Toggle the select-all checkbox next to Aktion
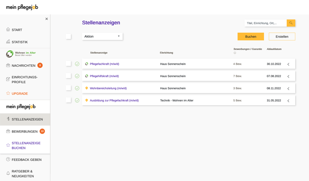Screen dimensions: 309x181 tap(68, 37)
